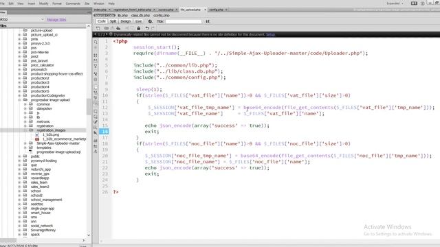The width and height of the screenshot is (440, 247).
Task: Click the document Title input field
Action: (184, 21)
